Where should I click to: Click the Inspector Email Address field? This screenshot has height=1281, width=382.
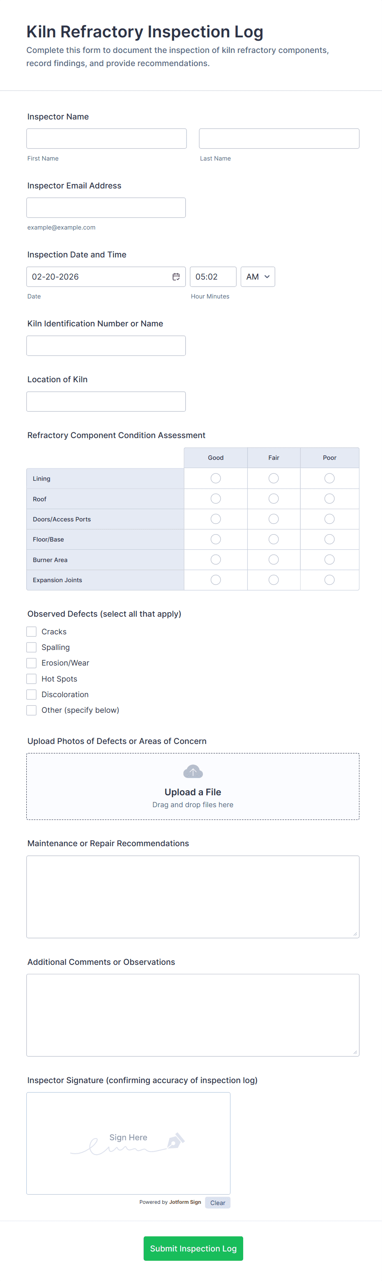point(106,208)
